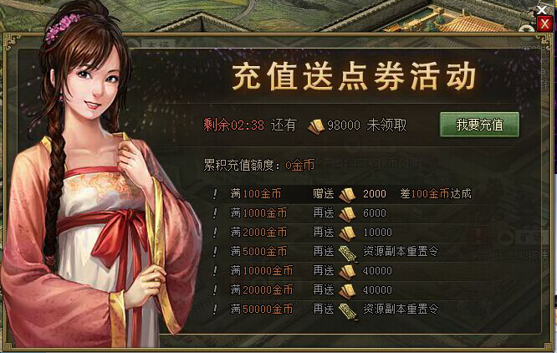
Task: Click the coupon icon for the 10000 reward
Action: point(347,233)
